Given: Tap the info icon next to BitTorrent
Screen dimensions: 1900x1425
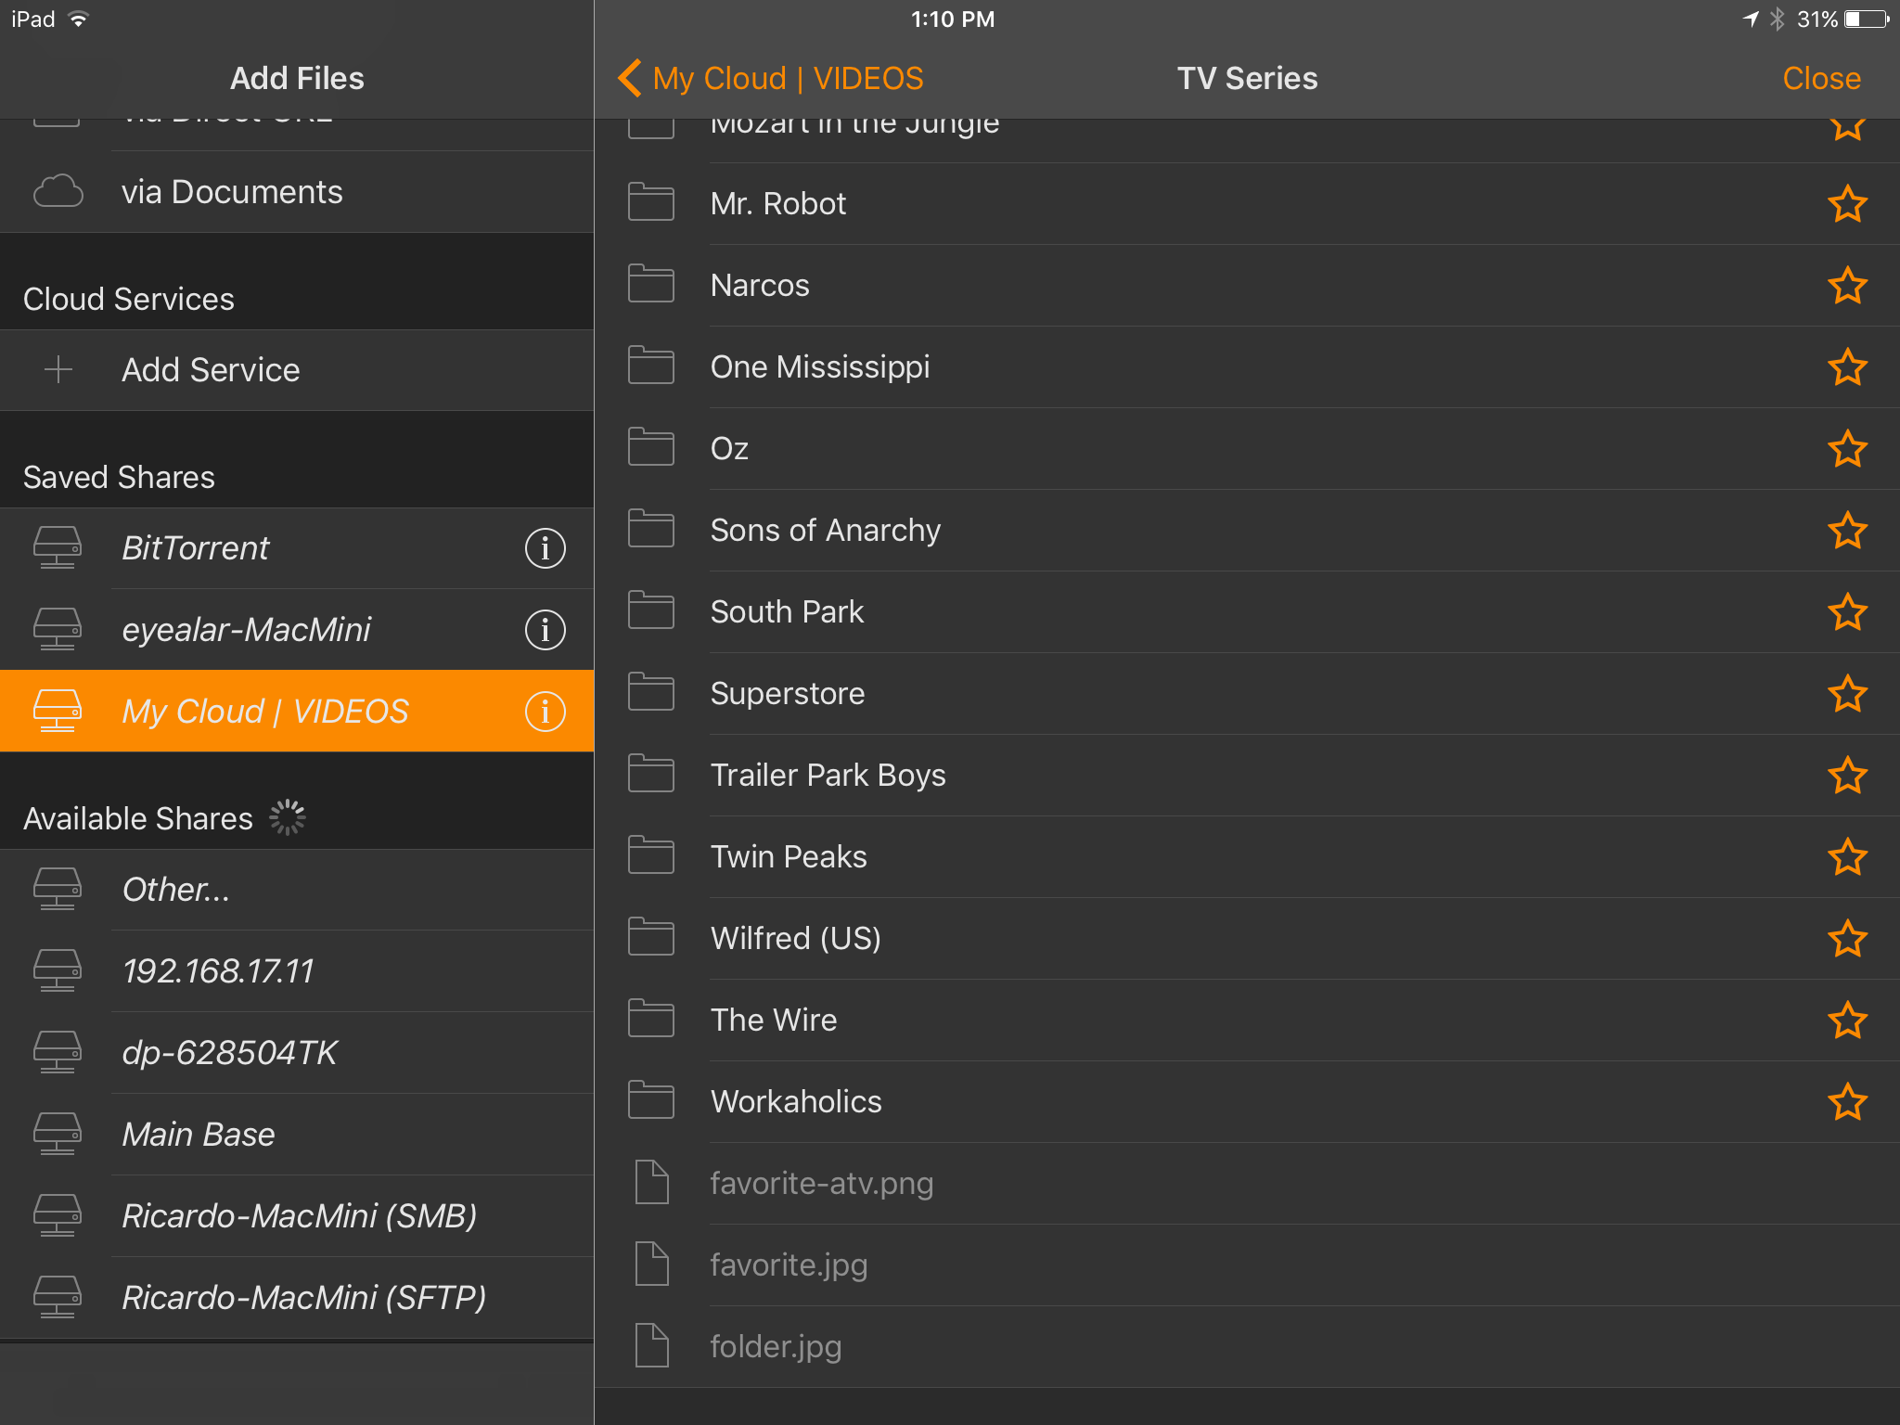Looking at the screenshot, I should (545, 548).
